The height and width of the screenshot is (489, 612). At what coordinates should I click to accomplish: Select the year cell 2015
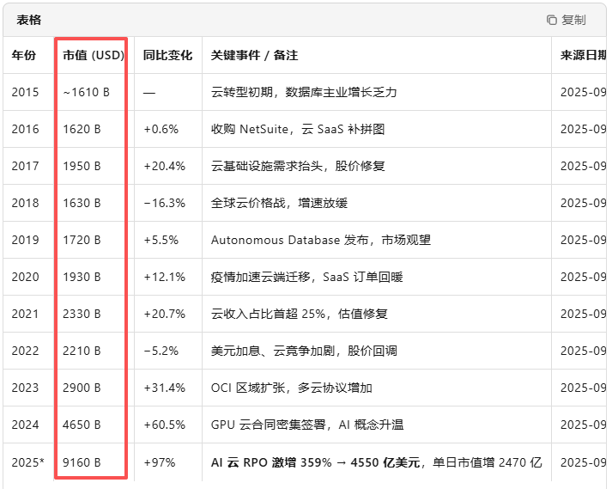pos(25,92)
